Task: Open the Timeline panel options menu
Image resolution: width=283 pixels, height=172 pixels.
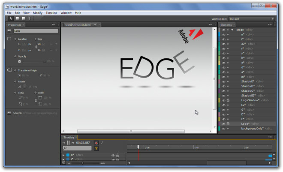Action: pos(270,137)
